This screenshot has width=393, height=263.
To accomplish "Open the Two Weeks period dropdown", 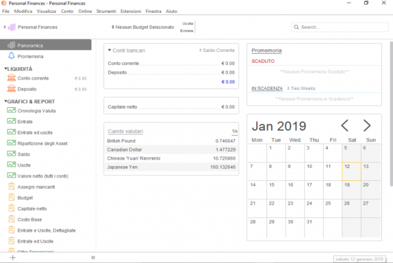I will [x=301, y=89].
